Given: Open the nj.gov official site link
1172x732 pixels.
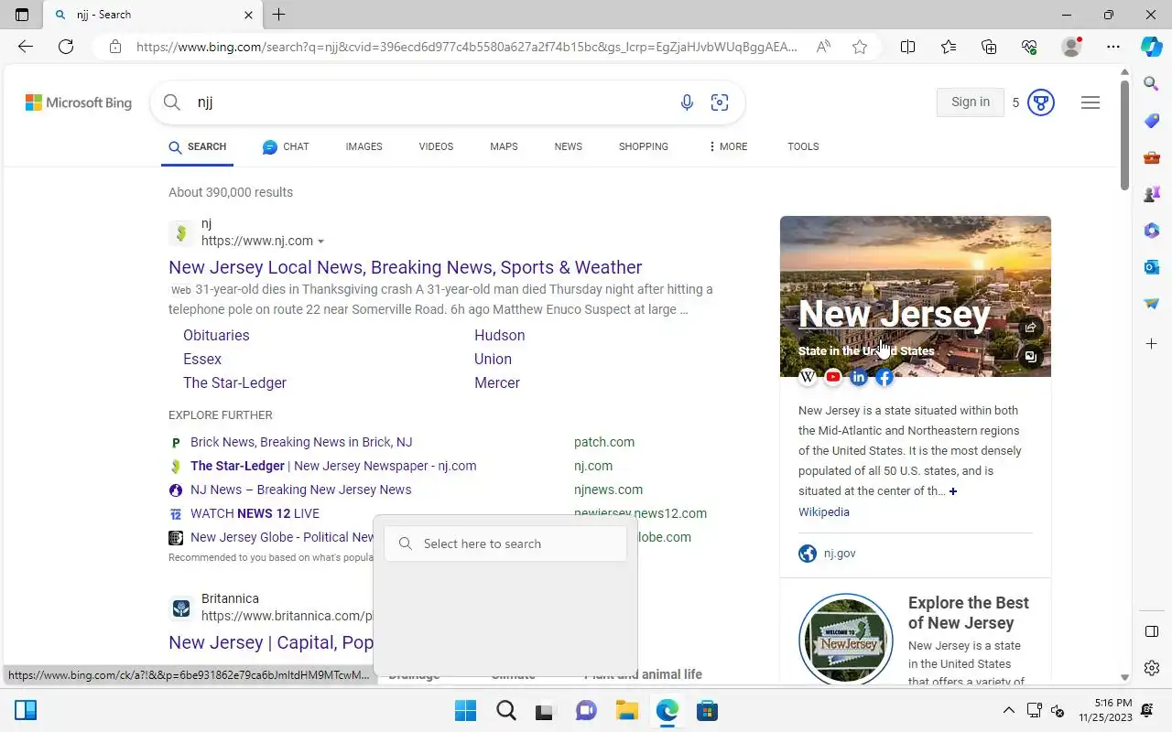Looking at the screenshot, I should (x=840, y=554).
